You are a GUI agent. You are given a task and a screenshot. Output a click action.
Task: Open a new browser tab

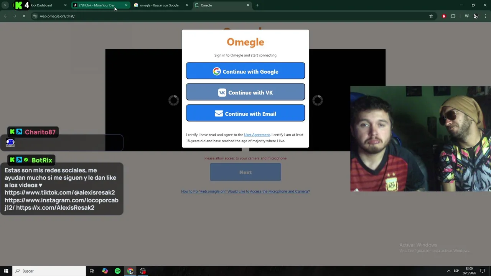(x=257, y=5)
